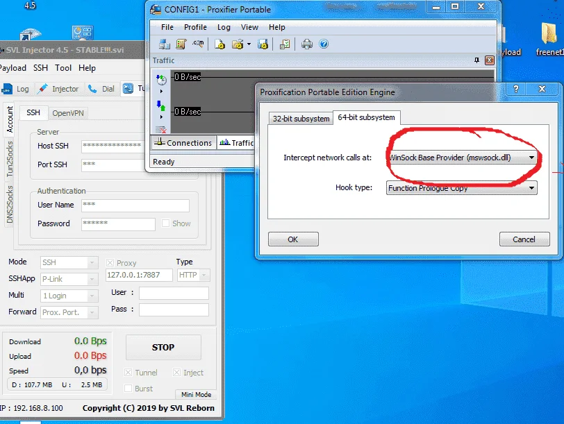Select DNS2Socks vertical side tab
This screenshot has width=564, height=424.
(x=10, y=205)
